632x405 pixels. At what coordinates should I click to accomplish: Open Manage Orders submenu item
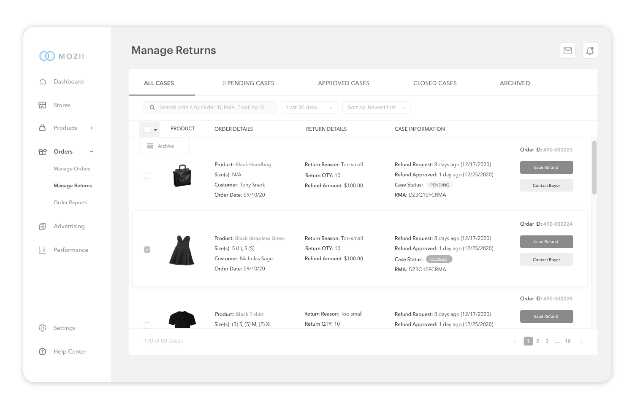tap(72, 169)
